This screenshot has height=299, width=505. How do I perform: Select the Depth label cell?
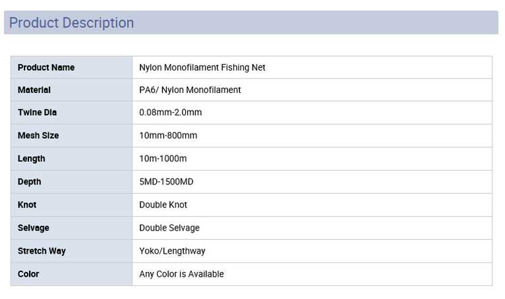[30, 182]
